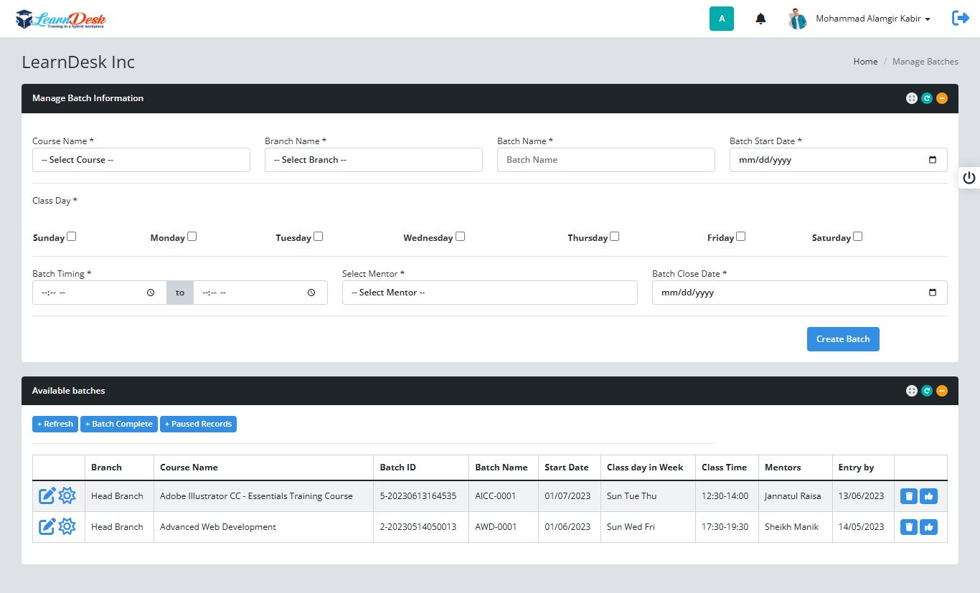The width and height of the screenshot is (980, 593).
Task: Reload the Available batches panel using green icon
Action: [927, 391]
